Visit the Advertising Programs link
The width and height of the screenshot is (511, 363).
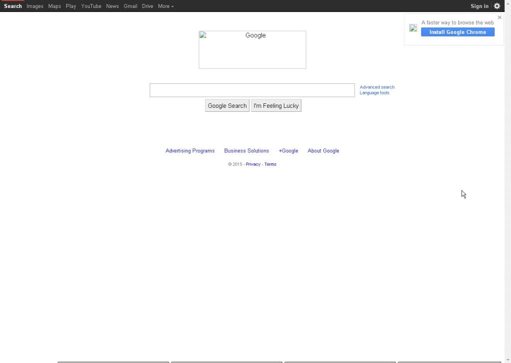pos(190,151)
